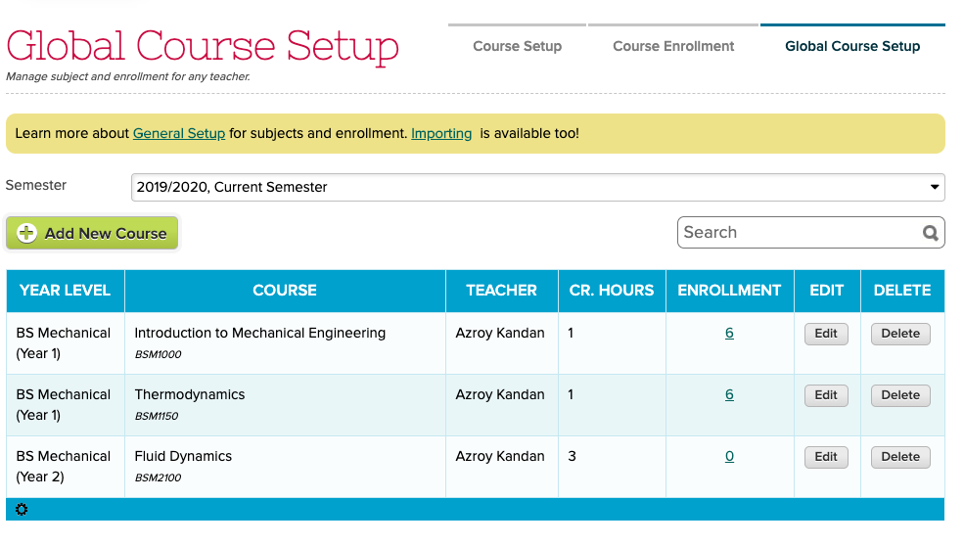Open the Semester dropdown
The image size is (964, 545).
pyautogui.click(x=537, y=187)
